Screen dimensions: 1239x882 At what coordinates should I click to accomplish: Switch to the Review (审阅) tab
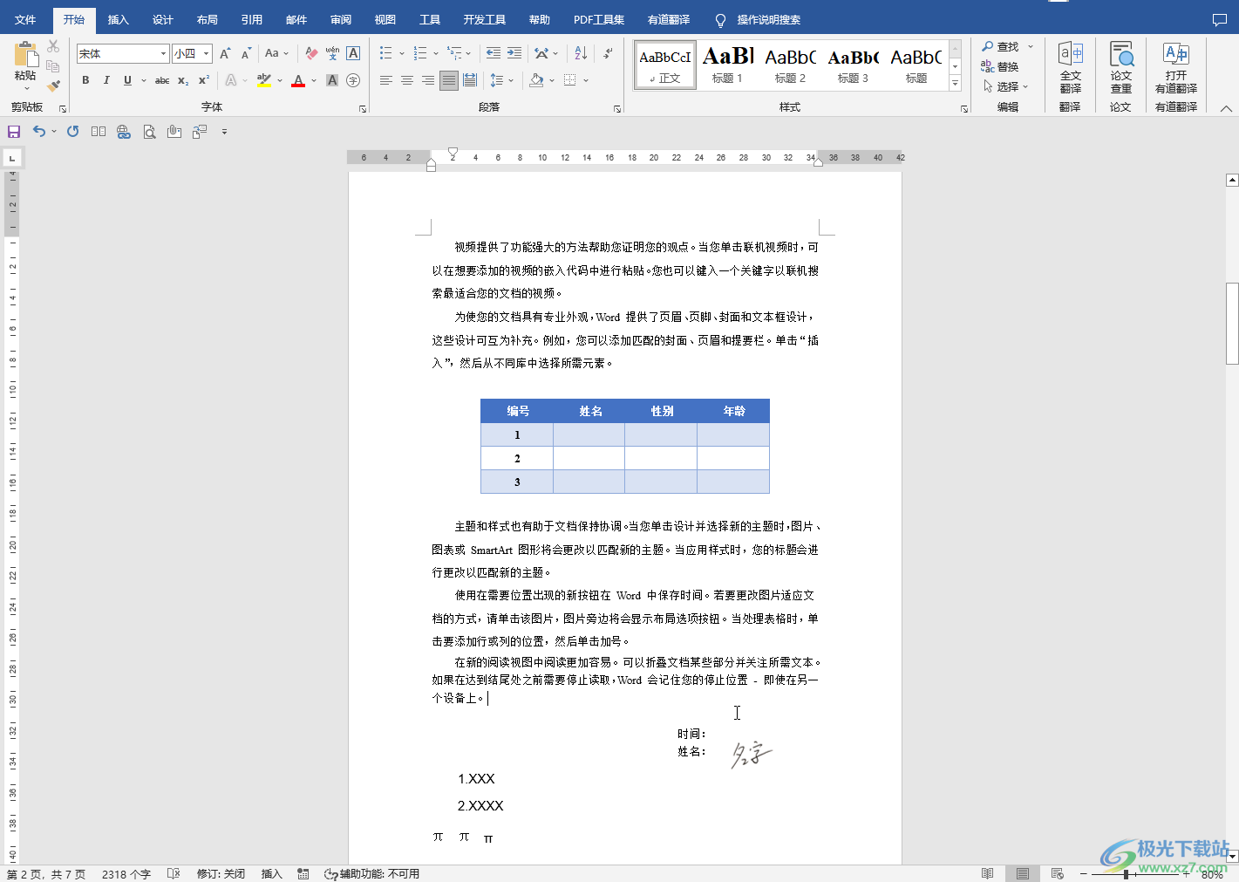click(x=341, y=19)
